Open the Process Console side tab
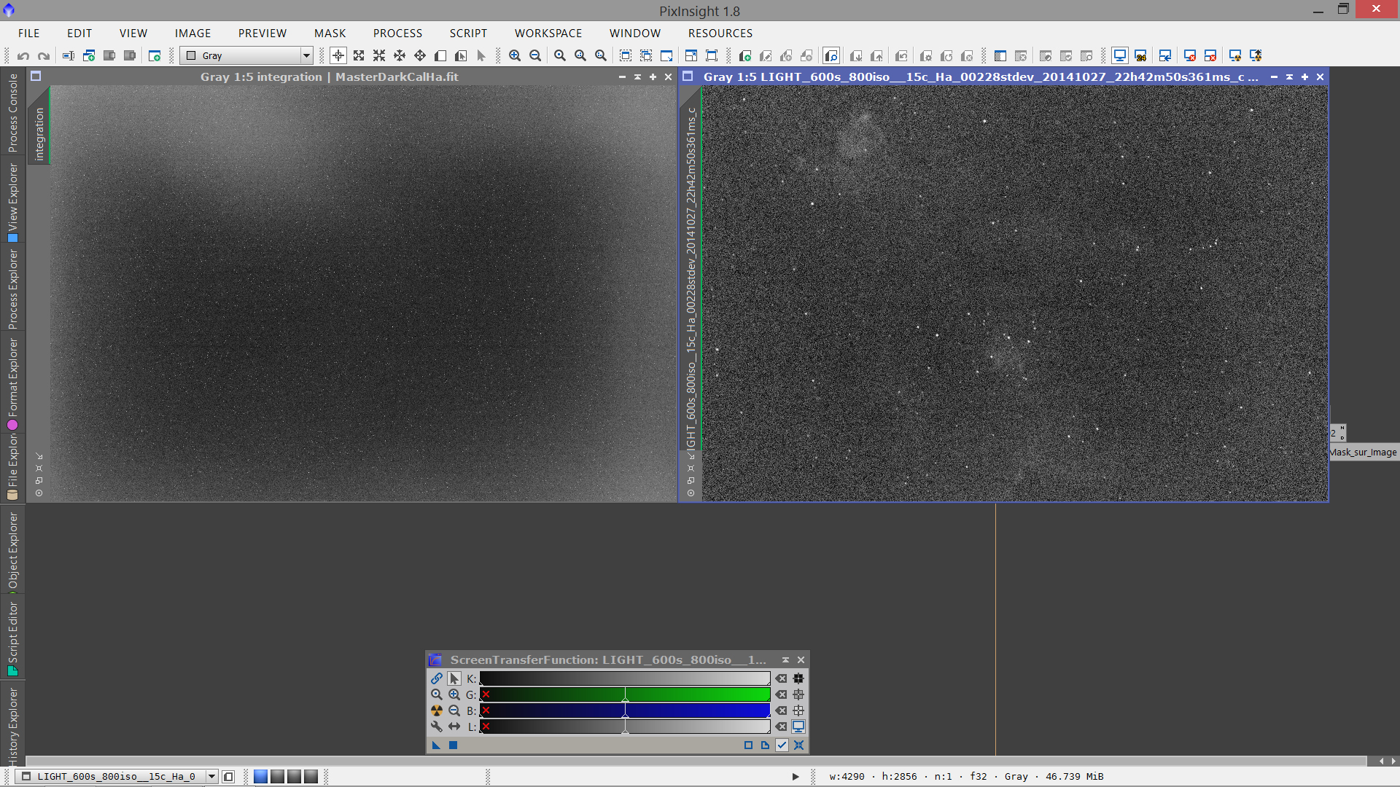This screenshot has width=1400, height=787. (x=12, y=113)
